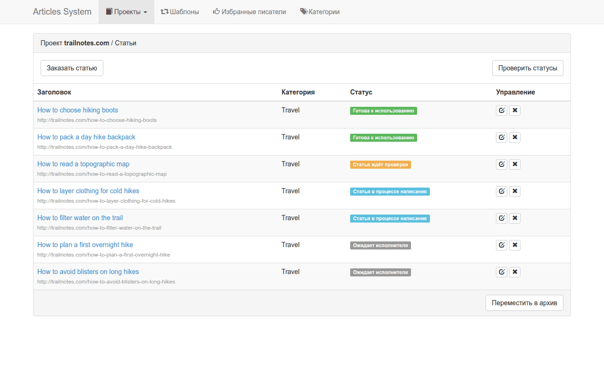The image size is (604, 378).
Task: Open the Категории section
Action: click(320, 12)
